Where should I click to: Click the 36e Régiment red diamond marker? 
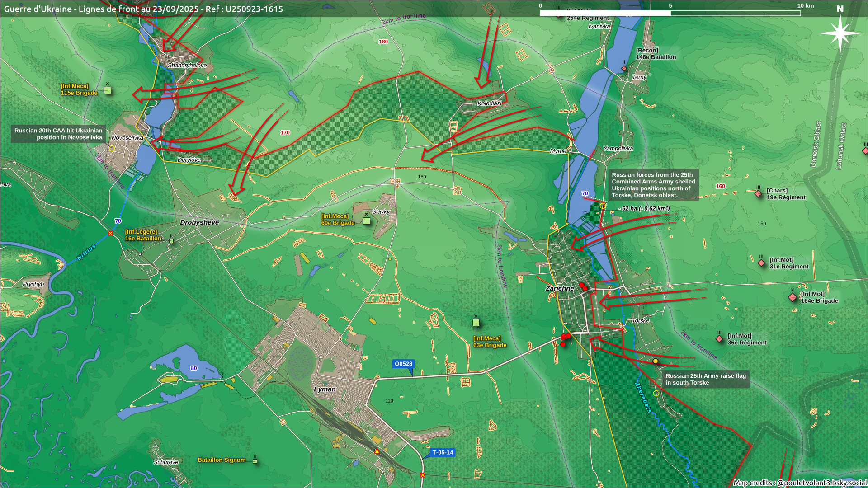(x=720, y=339)
